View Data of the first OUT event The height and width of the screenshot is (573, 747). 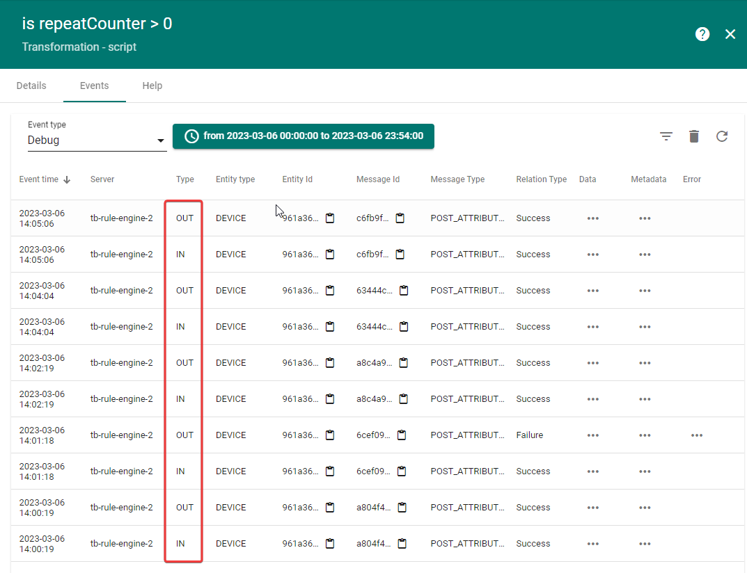point(592,218)
